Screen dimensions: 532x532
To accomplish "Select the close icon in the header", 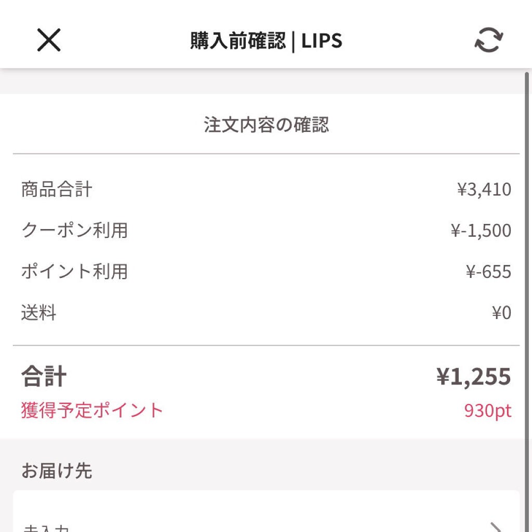I will point(48,39).
